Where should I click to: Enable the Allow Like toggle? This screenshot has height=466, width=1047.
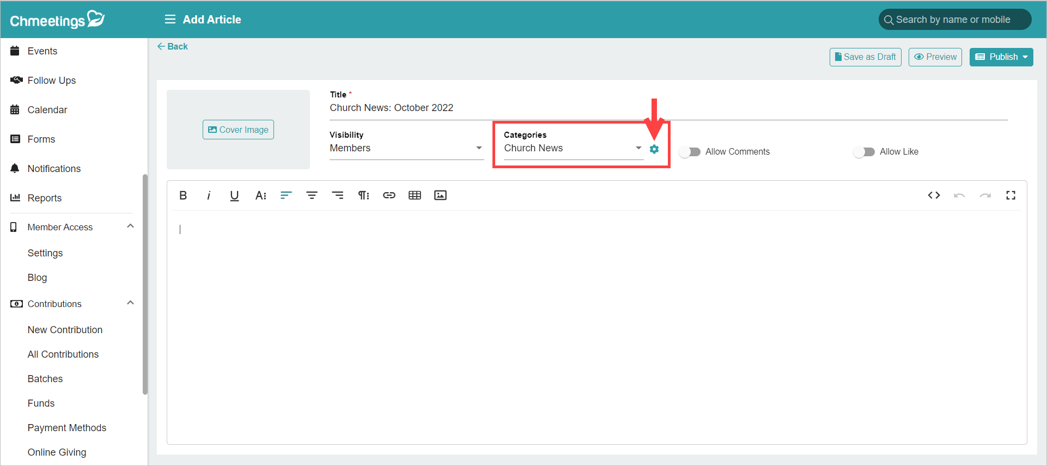click(x=864, y=152)
